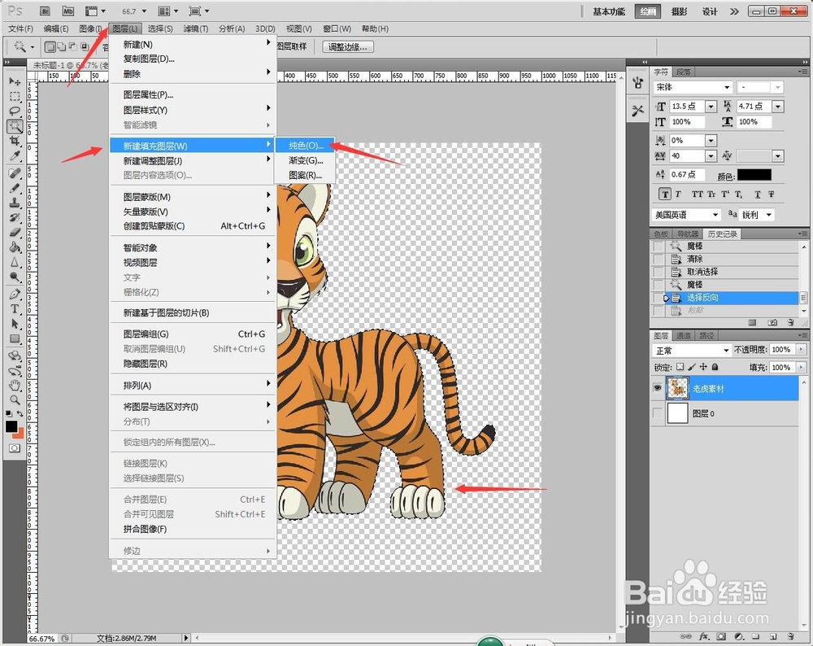Click the 老虎素材 layer thumbnail
813x646 pixels.
[x=677, y=388]
